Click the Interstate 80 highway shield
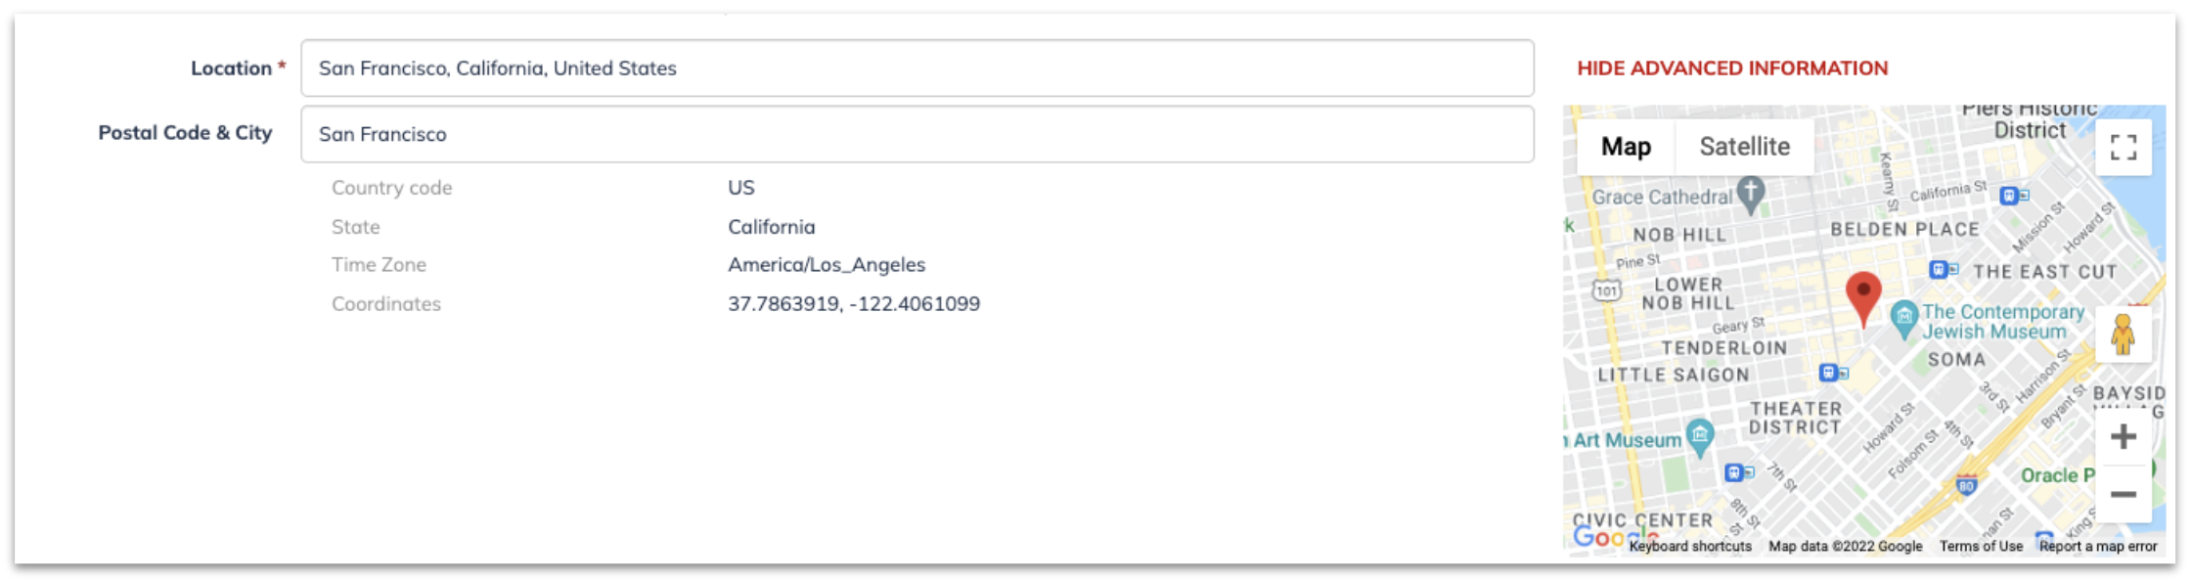 pyautogui.click(x=1966, y=484)
